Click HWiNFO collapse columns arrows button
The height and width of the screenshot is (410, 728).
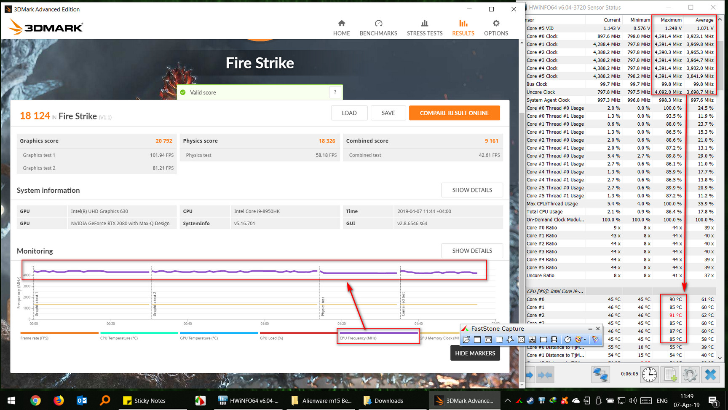[x=545, y=375]
